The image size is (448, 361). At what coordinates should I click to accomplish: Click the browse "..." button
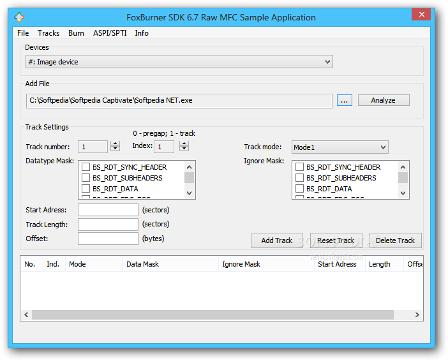(x=344, y=100)
